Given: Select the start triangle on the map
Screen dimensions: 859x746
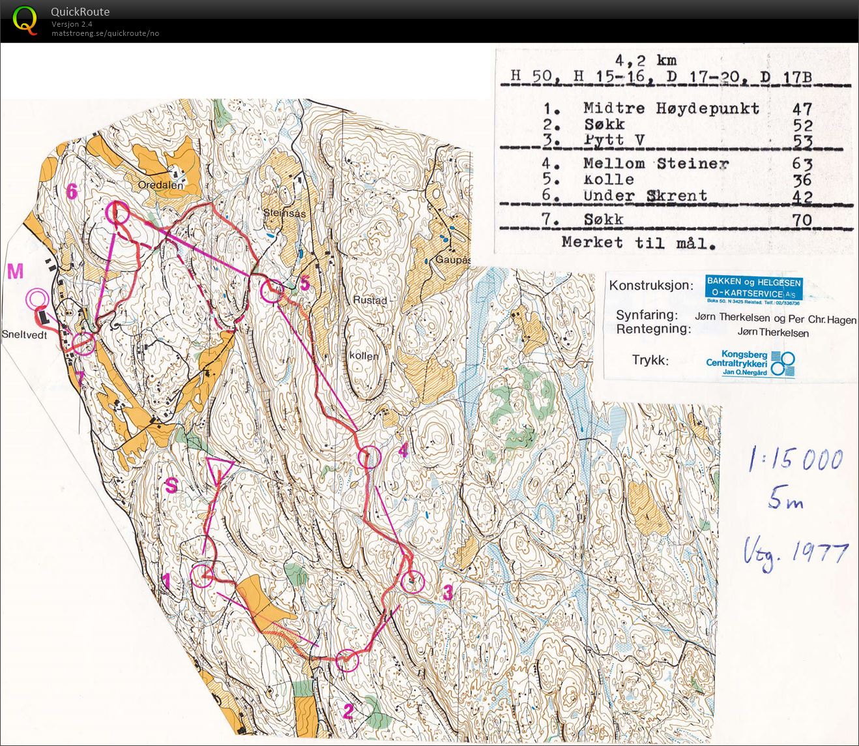Looking at the screenshot, I should [x=220, y=470].
